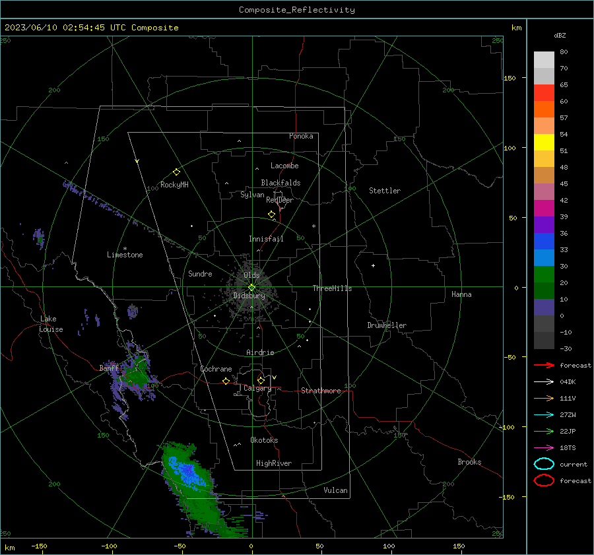Click the cyan current ellipse legend icon

(x=544, y=464)
